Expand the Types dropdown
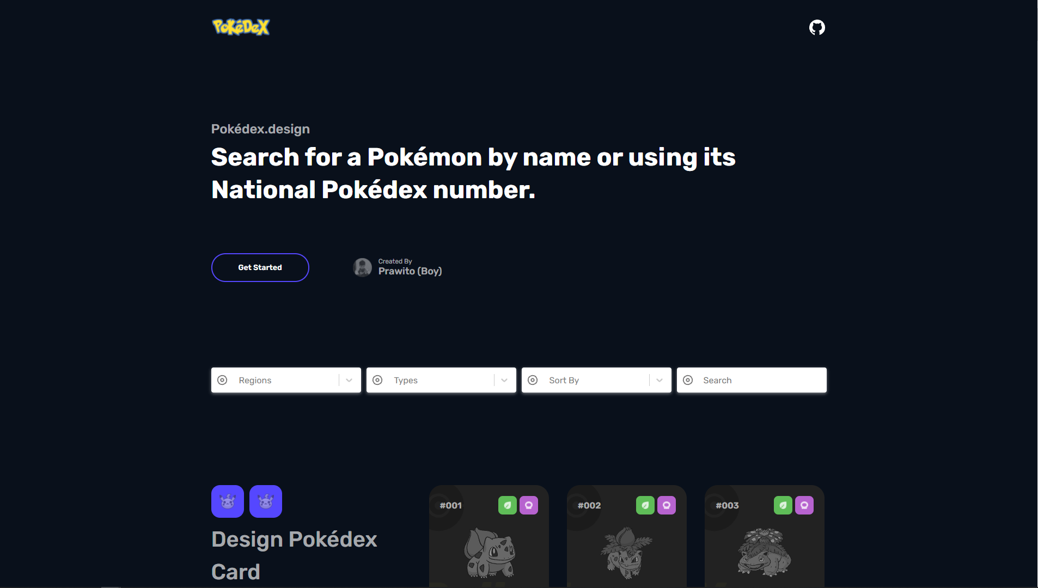 pyautogui.click(x=503, y=380)
